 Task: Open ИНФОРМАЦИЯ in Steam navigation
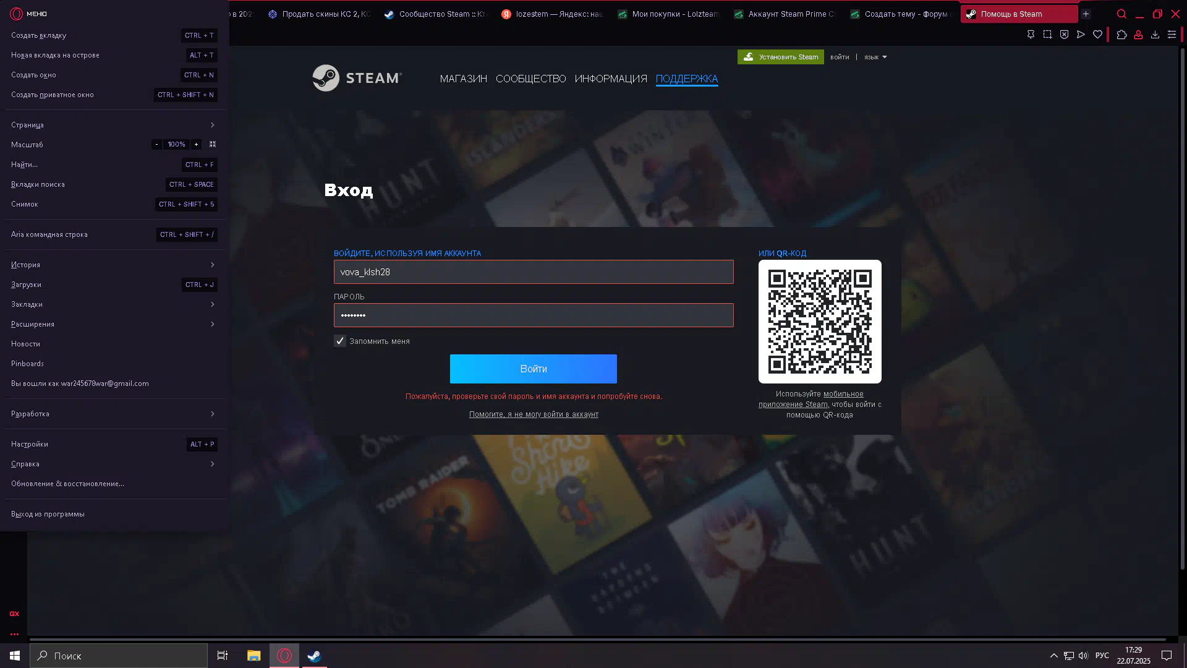[x=611, y=79]
